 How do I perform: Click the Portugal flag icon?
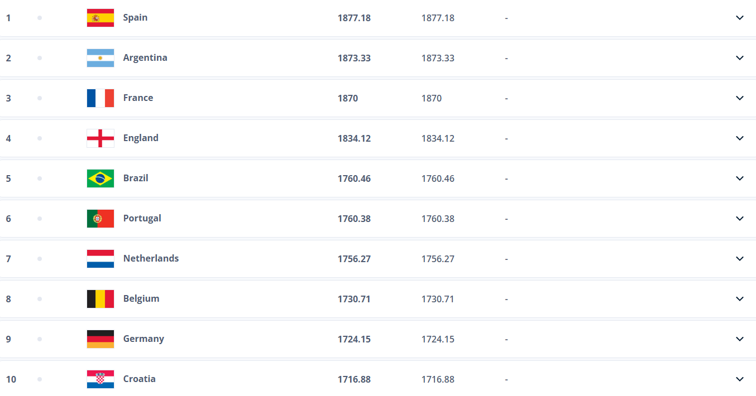coord(101,219)
